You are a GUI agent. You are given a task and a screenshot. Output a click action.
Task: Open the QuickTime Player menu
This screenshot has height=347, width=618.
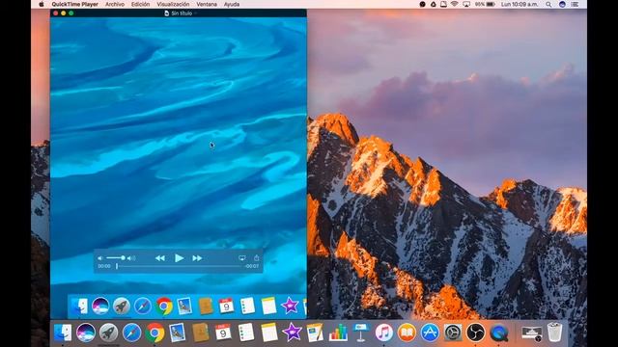coord(74,4)
